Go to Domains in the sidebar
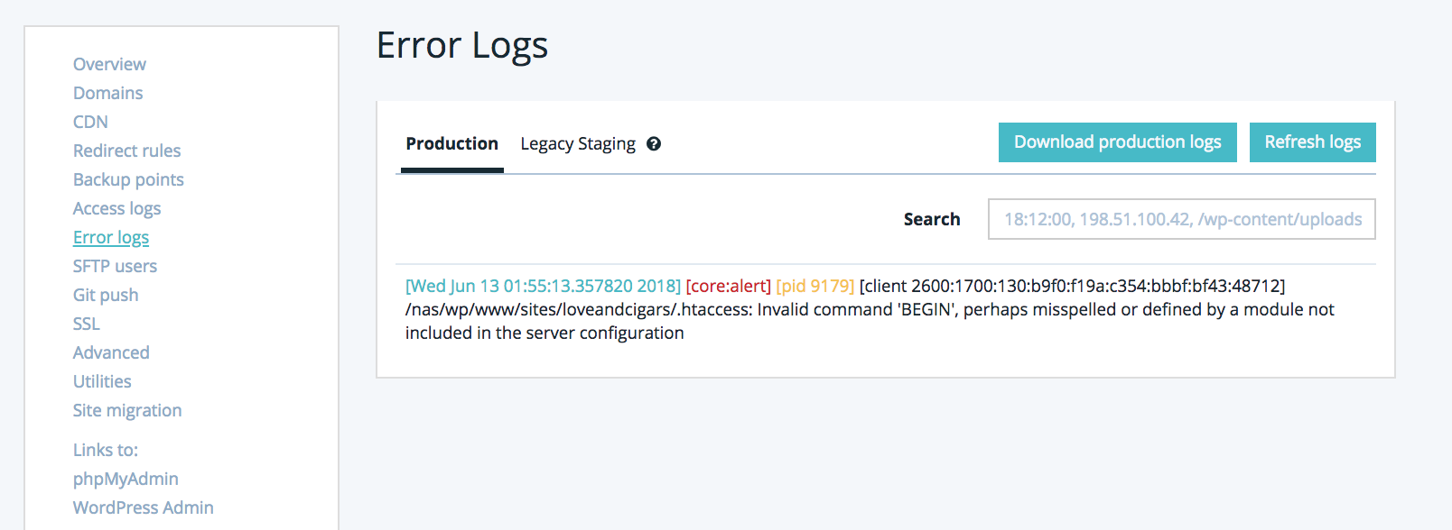The height and width of the screenshot is (530, 1452). (x=107, y=93)
